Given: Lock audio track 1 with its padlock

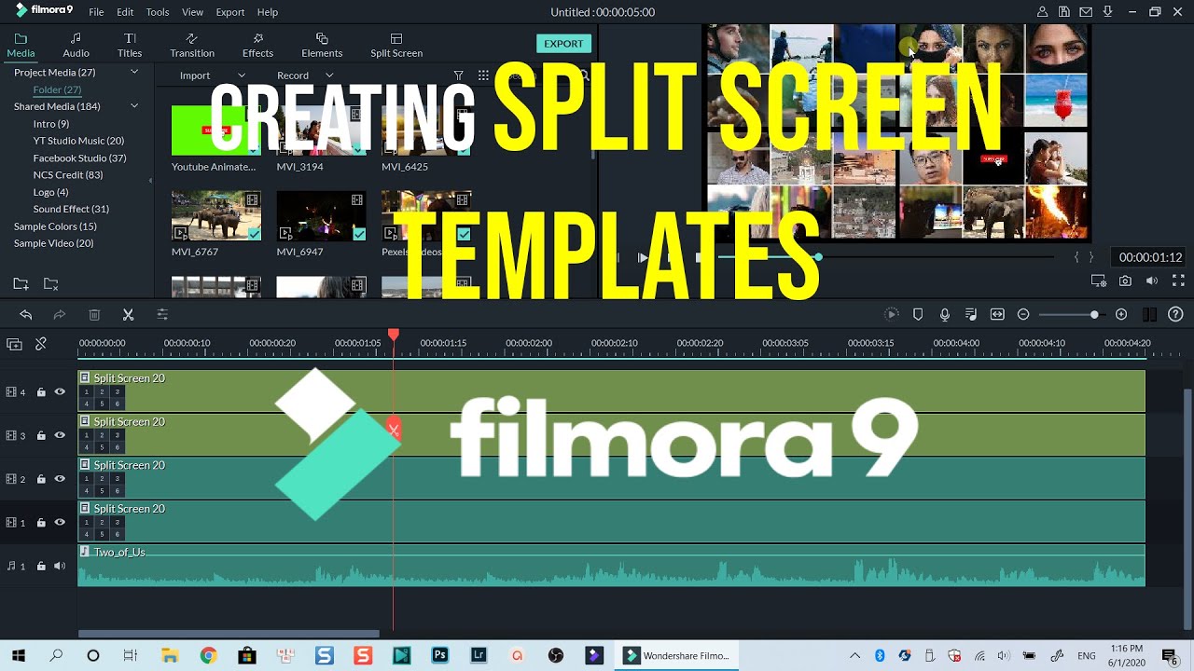Looking at the screenshot, I should click(41, 566).
